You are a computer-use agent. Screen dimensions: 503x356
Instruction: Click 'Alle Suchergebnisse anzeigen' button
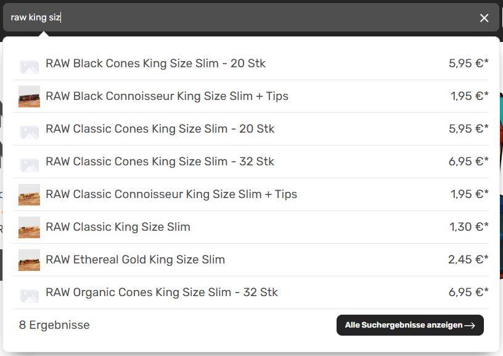coord(410,325)
